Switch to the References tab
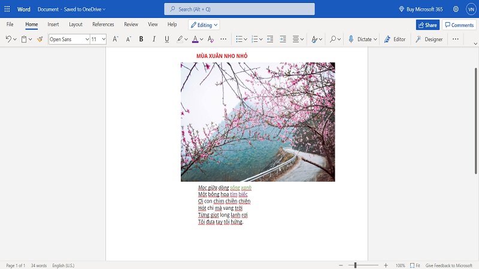479x269 pixels. 103,25
